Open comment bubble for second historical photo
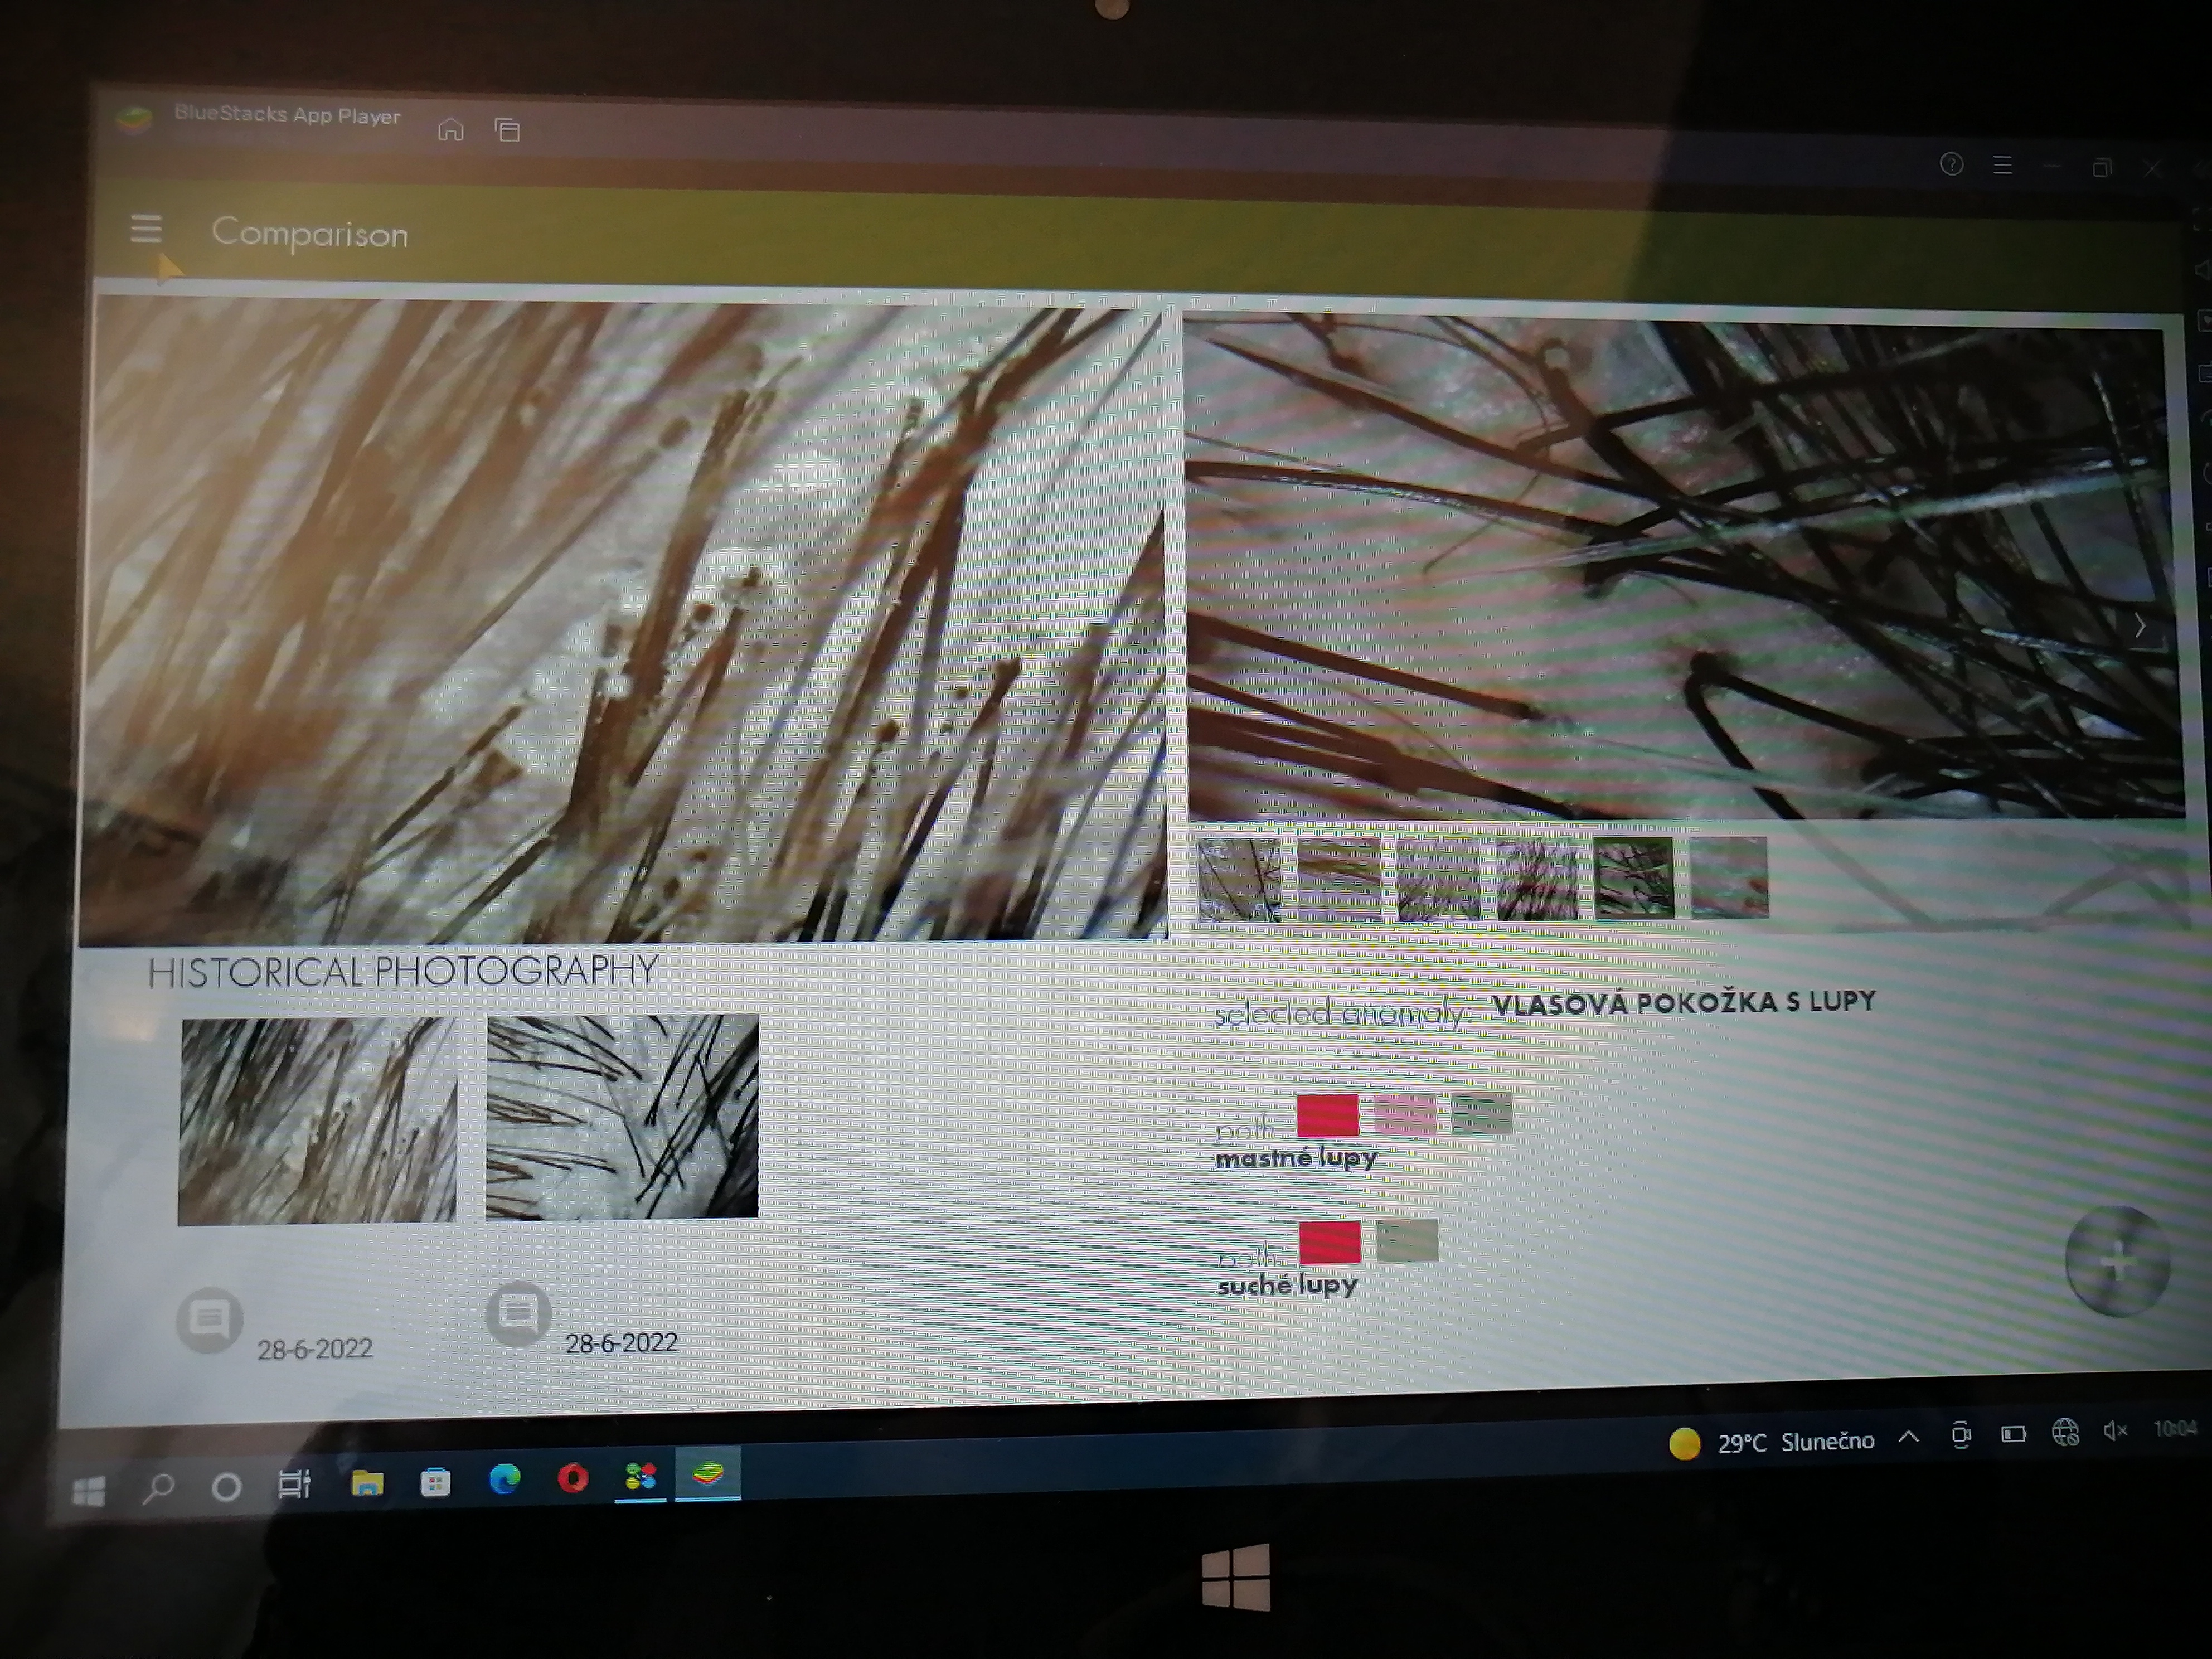 tap(518, 1314)
